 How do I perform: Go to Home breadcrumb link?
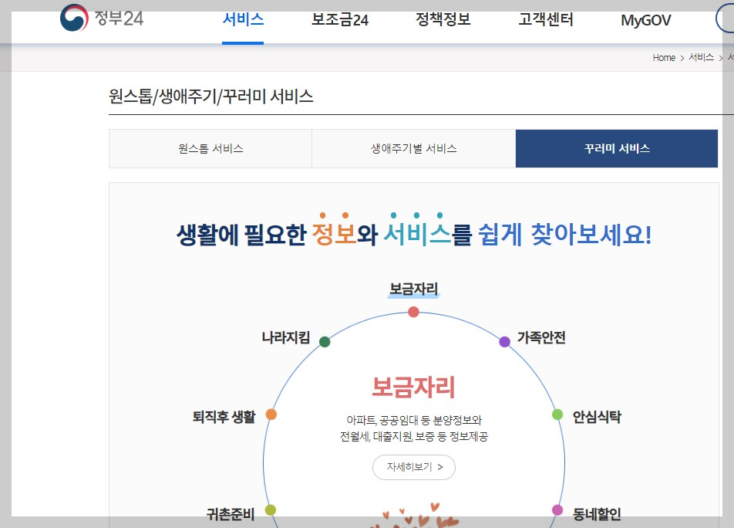pos(664,58)
